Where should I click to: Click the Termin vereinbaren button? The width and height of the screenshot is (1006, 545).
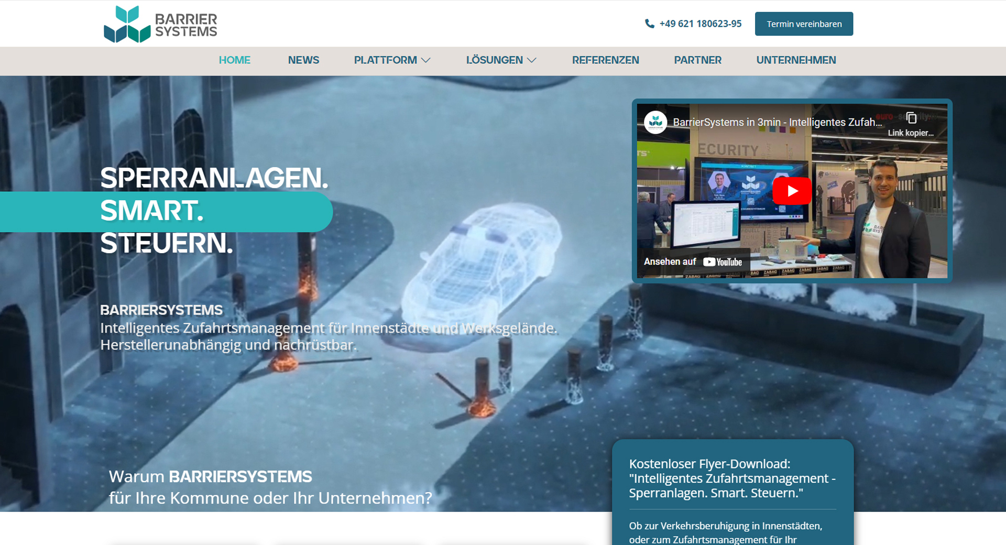804,24
